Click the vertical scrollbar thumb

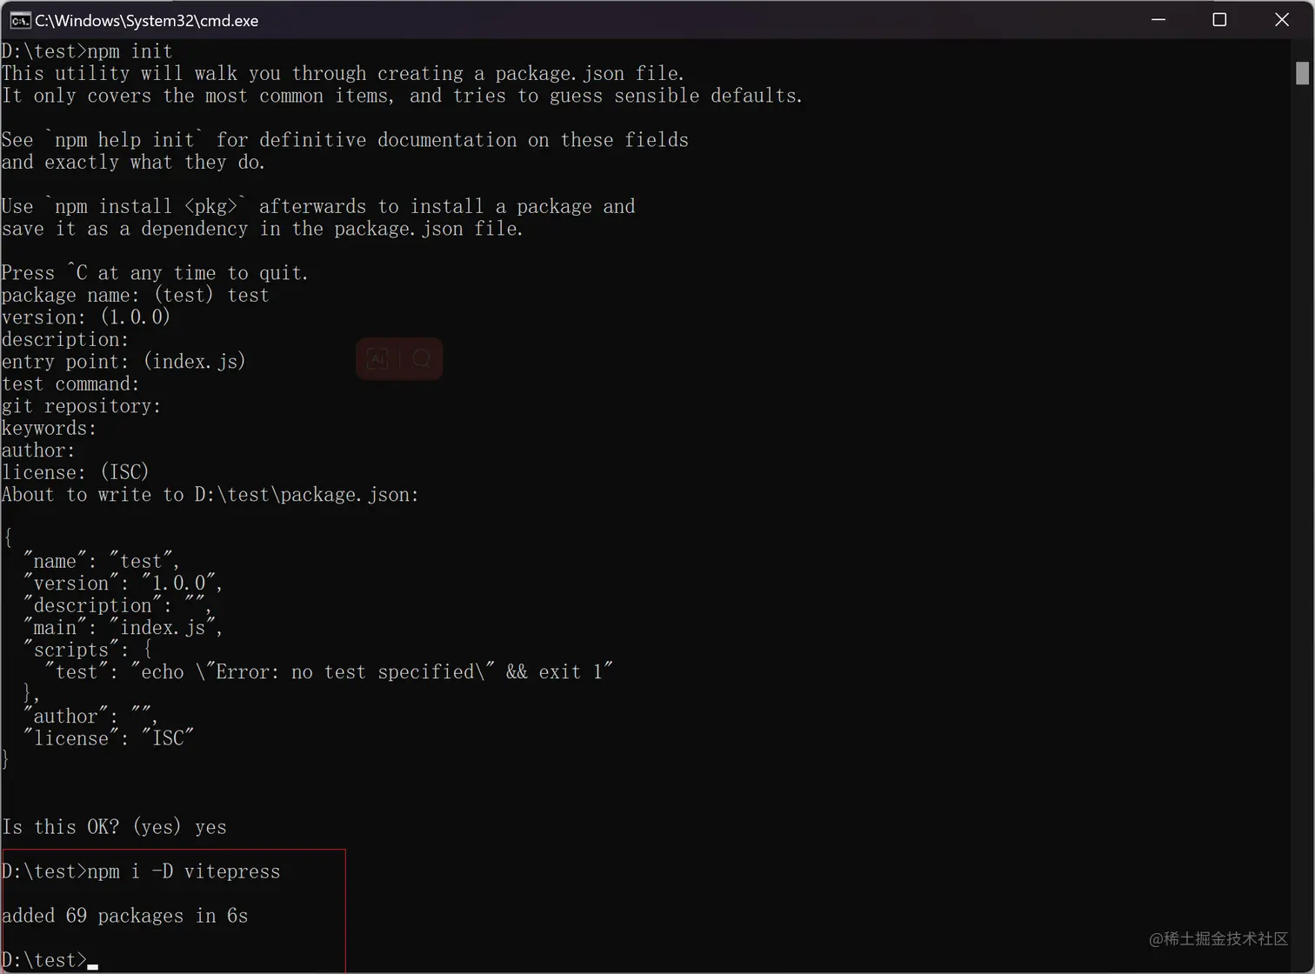point(1302,73)
